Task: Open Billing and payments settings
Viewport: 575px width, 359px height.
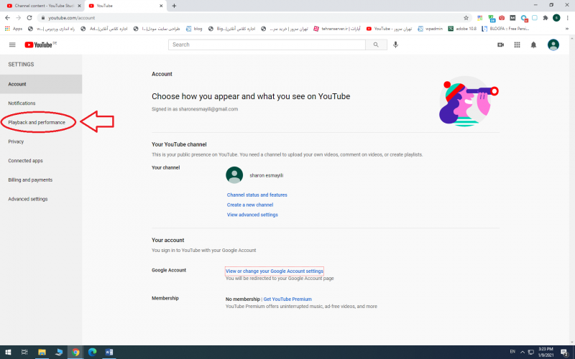Action: (x=30, y=179)
